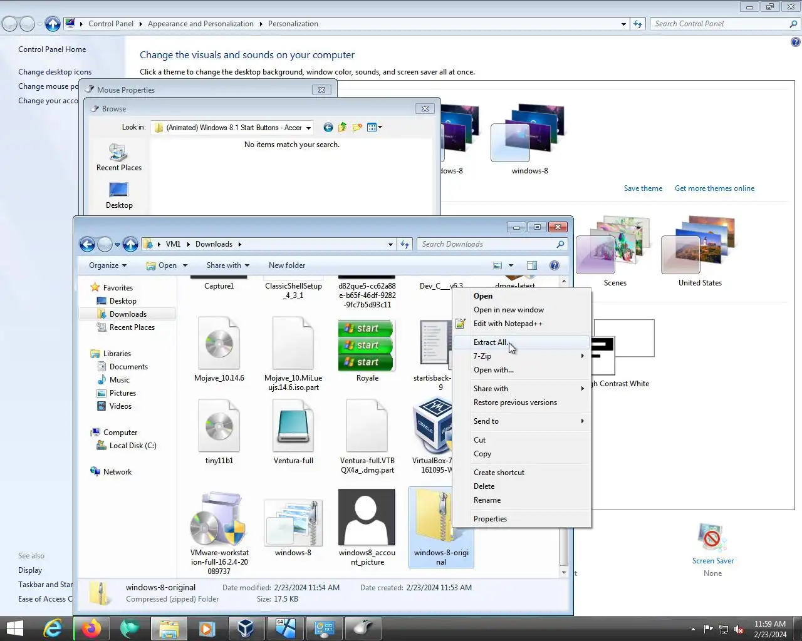Image resolution: width=802 pixels, height=641 pixels.
Task: Click the Up folder arrow in Explorer
Action: pos(130,244)
